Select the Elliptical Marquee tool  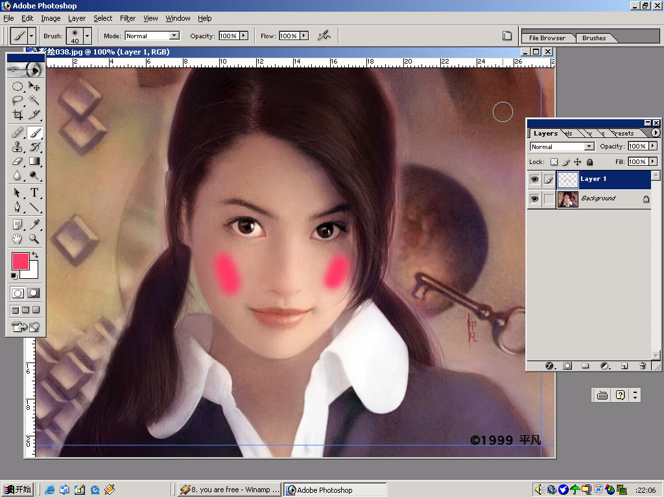(x=18, y=86)
